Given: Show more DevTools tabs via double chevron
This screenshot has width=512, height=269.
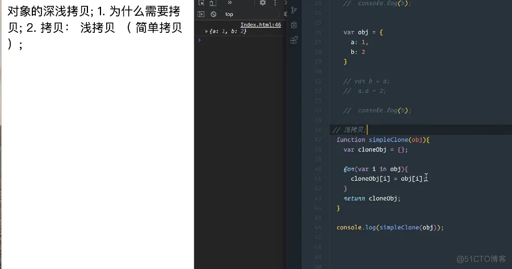Looking at the screenshot, I should pos(229,3).
